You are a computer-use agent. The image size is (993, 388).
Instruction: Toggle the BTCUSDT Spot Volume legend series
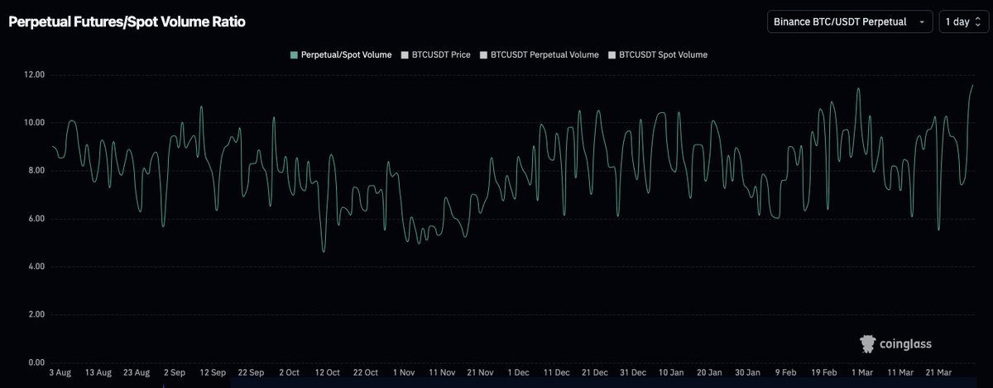pos(658,54)
